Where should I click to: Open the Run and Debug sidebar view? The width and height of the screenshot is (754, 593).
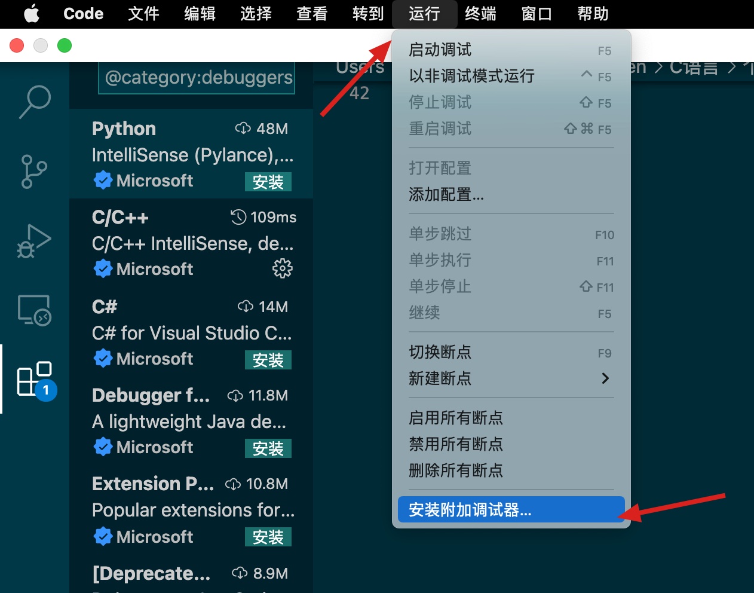click(x=34, y=241)
